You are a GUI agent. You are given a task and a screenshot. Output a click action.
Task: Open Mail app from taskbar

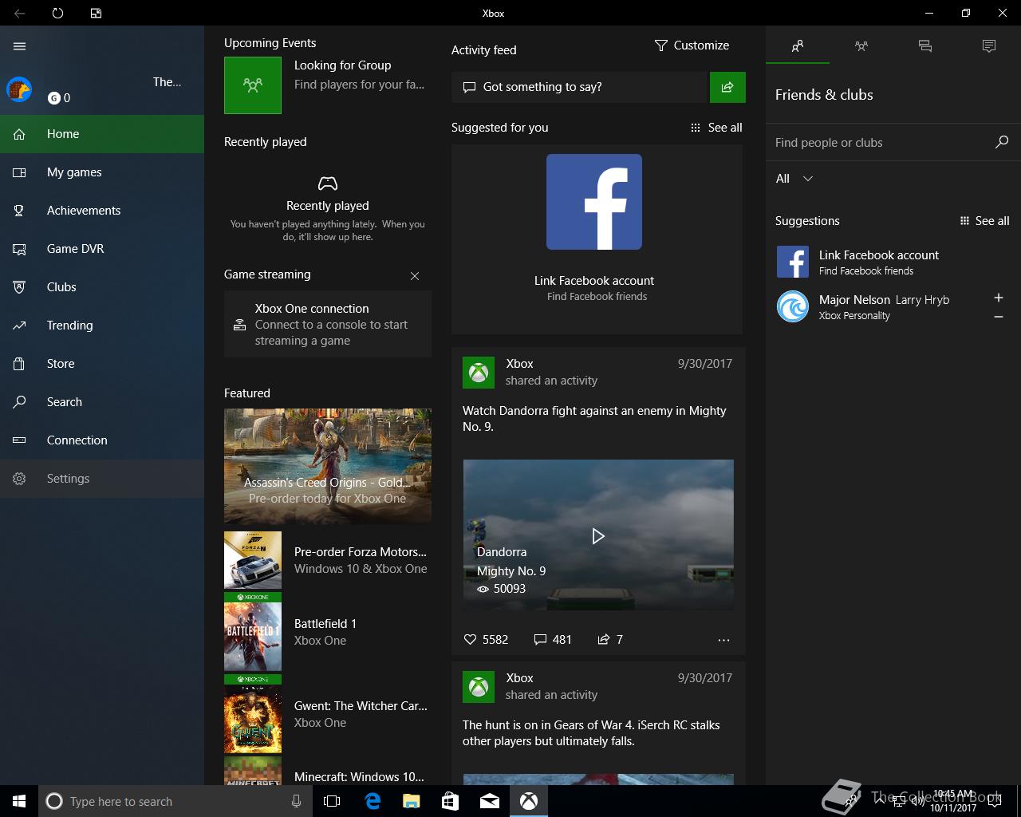(490, 801)
